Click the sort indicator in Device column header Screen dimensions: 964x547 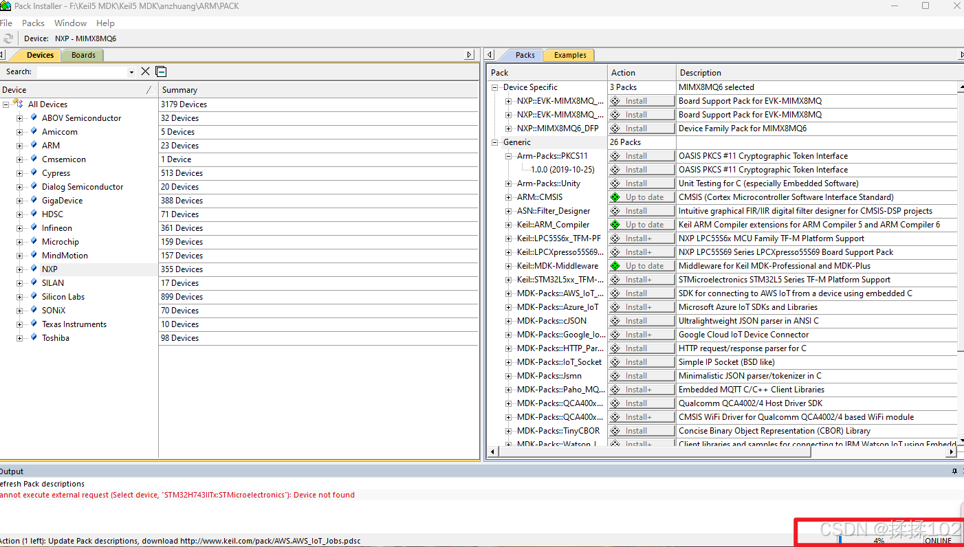tap(149, 90)
